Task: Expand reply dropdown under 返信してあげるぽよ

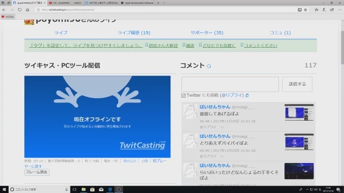Action: coord(222,127)
